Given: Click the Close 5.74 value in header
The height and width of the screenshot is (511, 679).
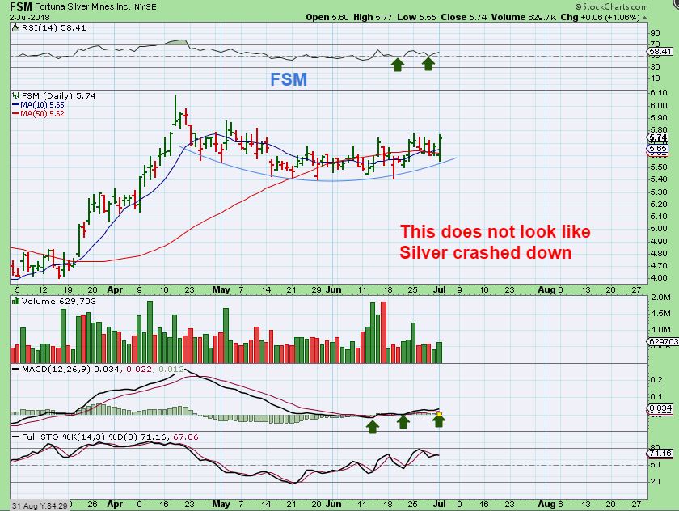Looking at the screenshot, I should [464, 17].
